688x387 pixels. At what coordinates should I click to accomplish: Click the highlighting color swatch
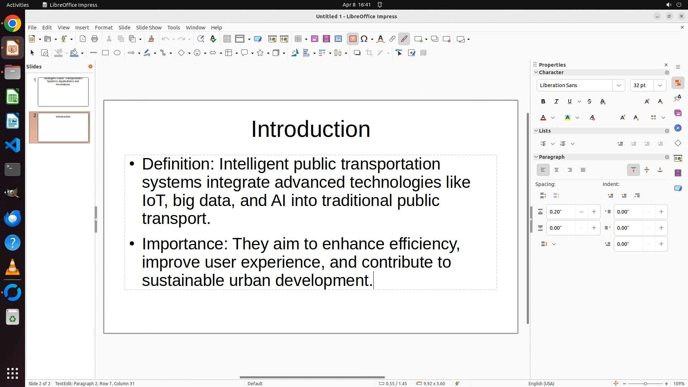click(x=568, y=118)
